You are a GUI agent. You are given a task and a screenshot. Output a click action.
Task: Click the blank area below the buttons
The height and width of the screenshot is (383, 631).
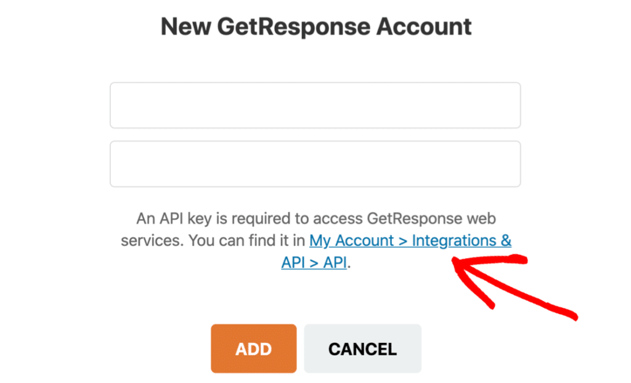(315, 377)
